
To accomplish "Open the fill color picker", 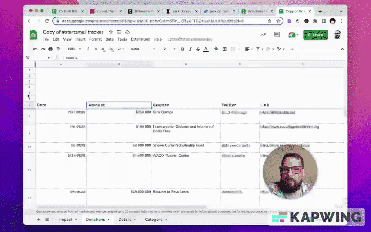I will tap(216, 49).
